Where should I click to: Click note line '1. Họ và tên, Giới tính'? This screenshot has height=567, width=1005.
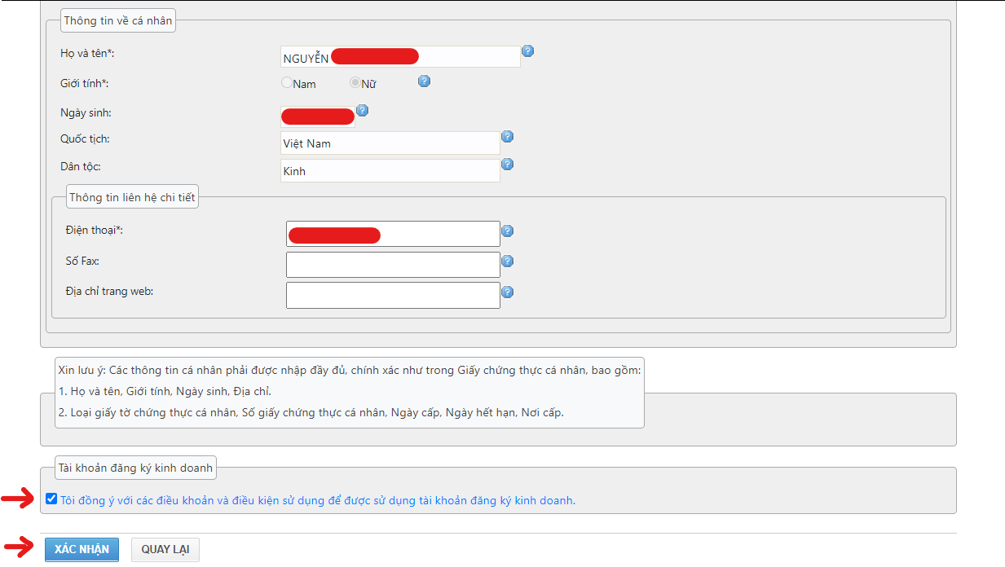point(165,391)
